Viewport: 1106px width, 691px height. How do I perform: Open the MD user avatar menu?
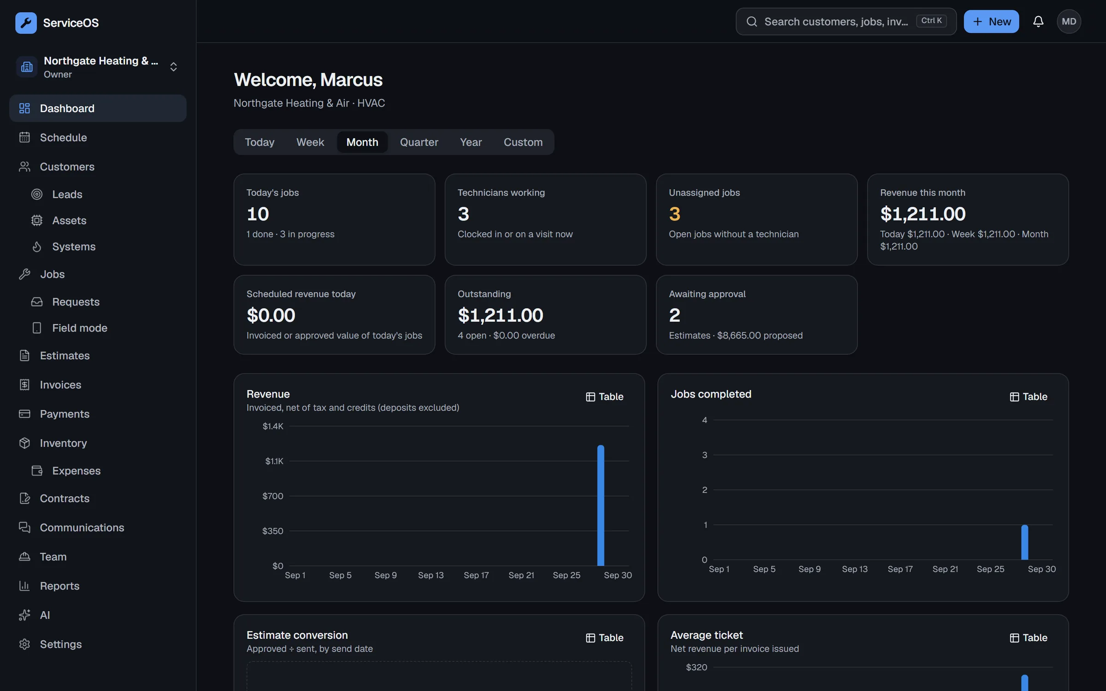point(1069,22)
